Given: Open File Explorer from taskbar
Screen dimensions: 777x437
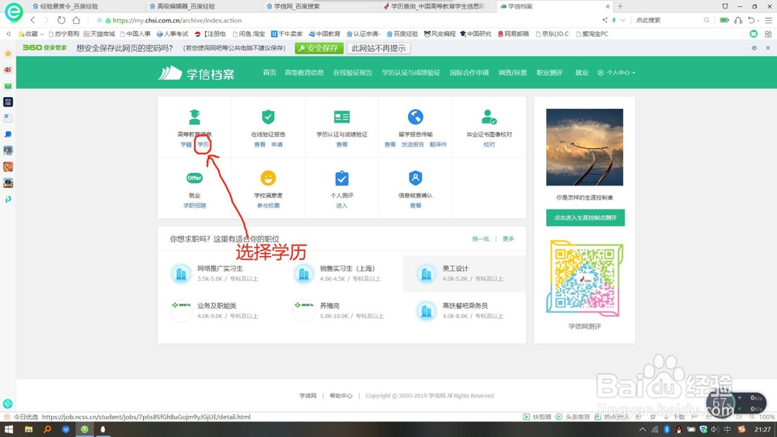Looking at the screenshot, I should pyautogui.click(x=28, y=429).
